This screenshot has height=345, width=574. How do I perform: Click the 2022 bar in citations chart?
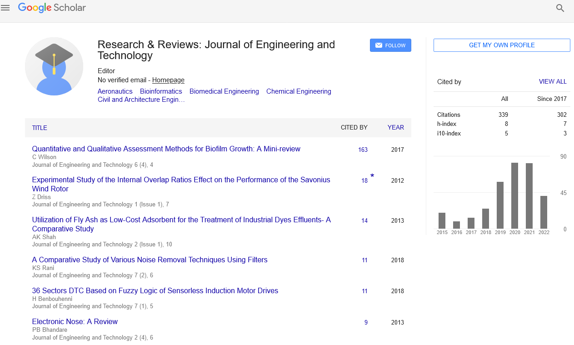tap(544, 212)
